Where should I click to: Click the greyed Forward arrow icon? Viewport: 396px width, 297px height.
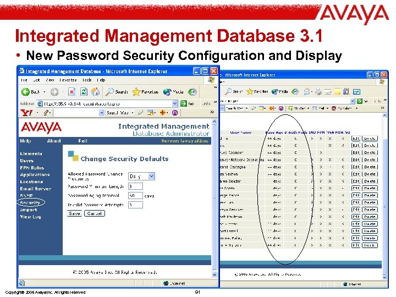pyautogui.click(x=54, y=92)
